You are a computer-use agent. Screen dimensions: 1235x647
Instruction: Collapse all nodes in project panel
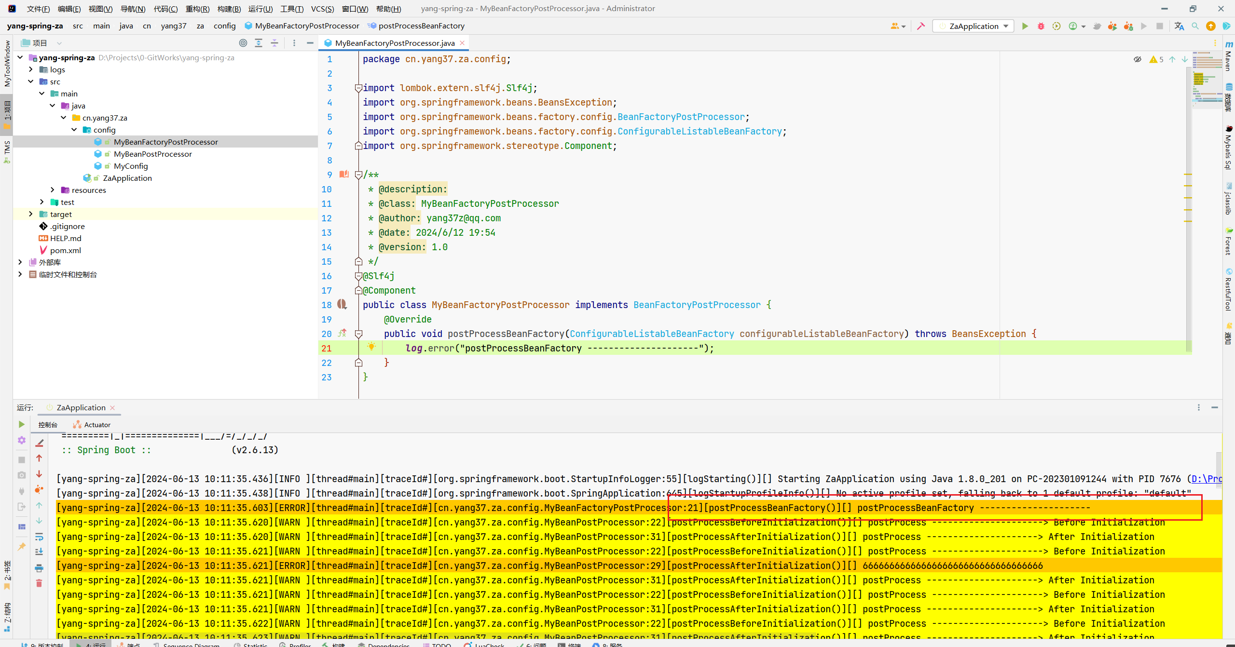pyautogui.click(x=274, y=43)
